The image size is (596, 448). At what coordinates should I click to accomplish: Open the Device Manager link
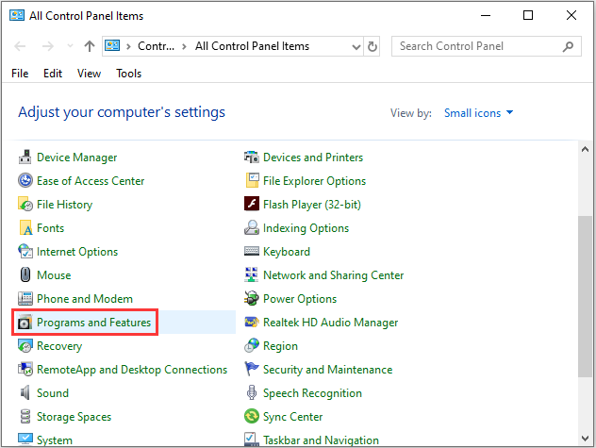coord(76,158)
